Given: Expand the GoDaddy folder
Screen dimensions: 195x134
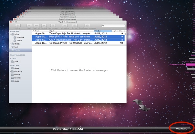Looking at the screenshot, I should click(x=11, y=71).
